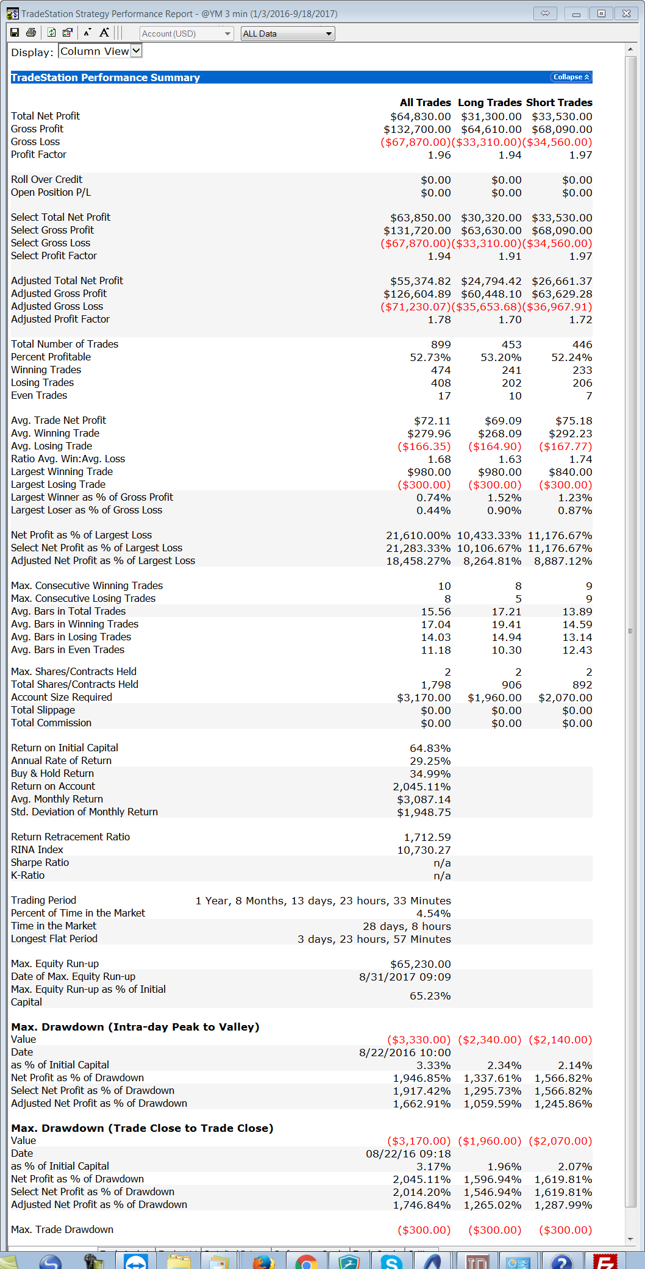Click the vertical scrollbar up arrow
The image size is (645, 1269).
(630, 49)
